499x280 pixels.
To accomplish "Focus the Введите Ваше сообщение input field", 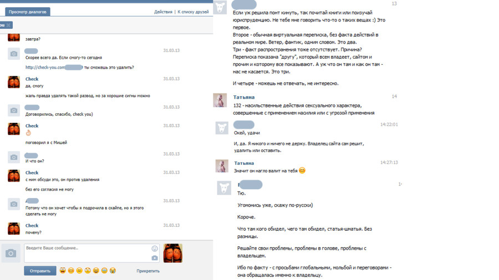I will click(x=91, y=253).
